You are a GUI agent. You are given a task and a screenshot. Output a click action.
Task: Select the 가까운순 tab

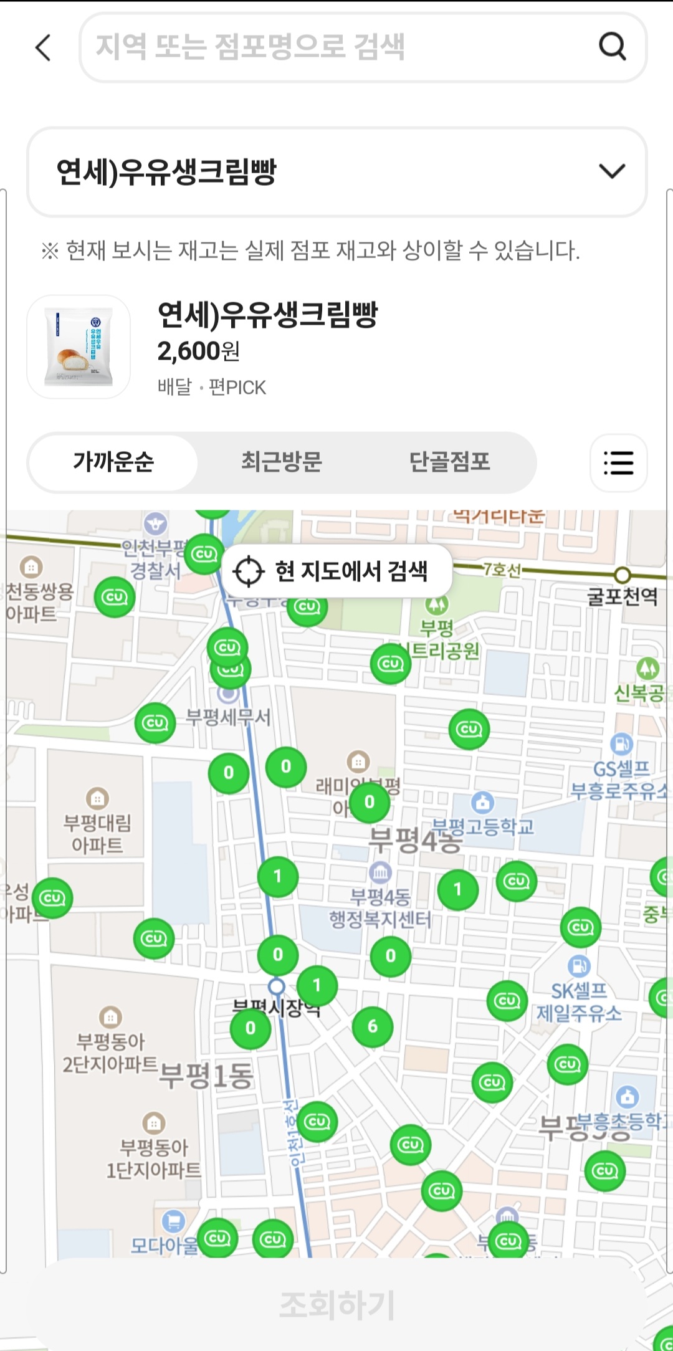[113, 462]
